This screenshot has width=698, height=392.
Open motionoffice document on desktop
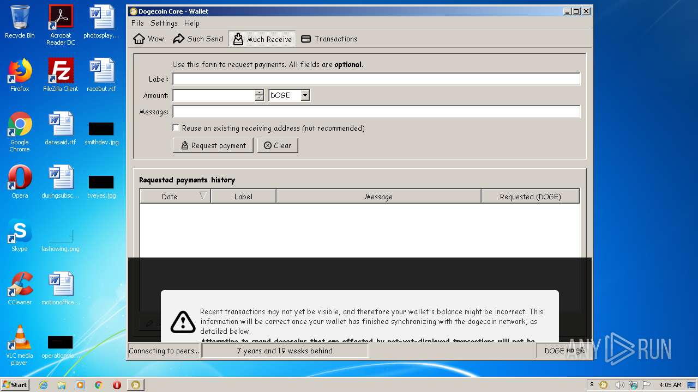click(61, 289)
